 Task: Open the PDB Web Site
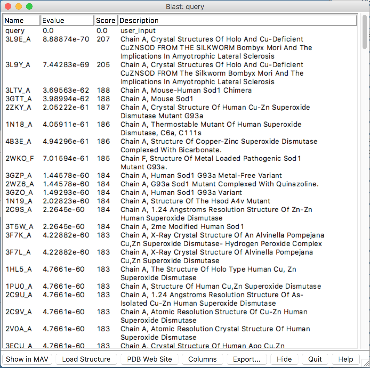click(149, 359)
